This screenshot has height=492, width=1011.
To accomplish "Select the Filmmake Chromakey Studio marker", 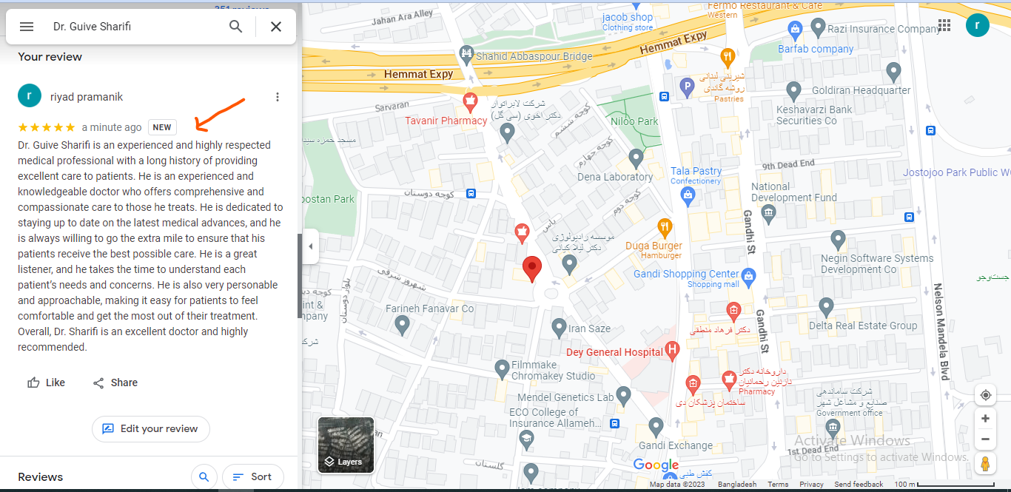I will (502, 368).
